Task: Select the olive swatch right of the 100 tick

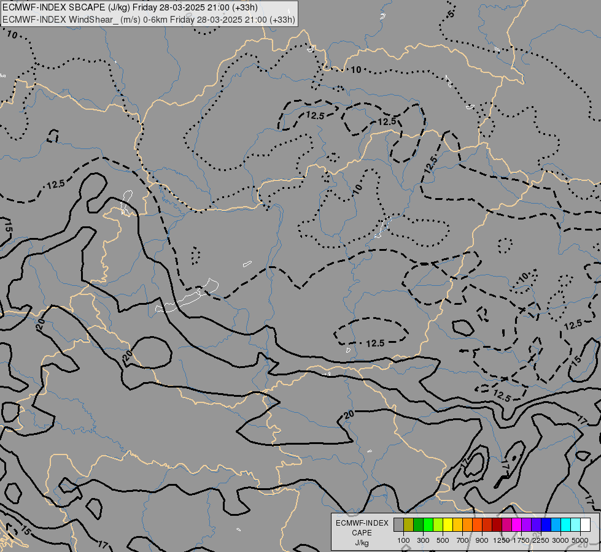Action: [x=409, y=525]
